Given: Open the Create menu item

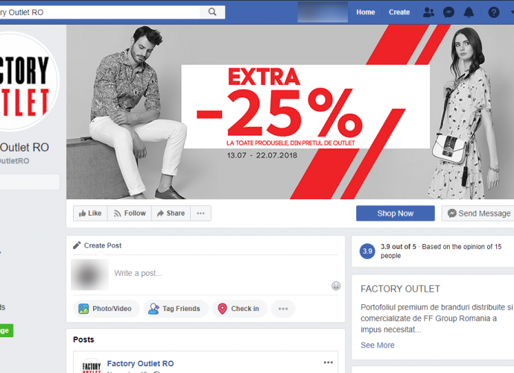Looking at the screenshot, I should (x=399, y=12).
